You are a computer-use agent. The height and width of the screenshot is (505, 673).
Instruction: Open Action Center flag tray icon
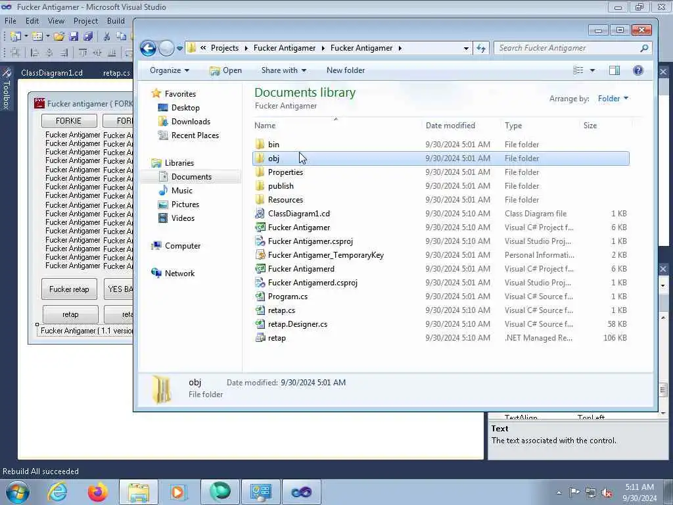[574, 493]
